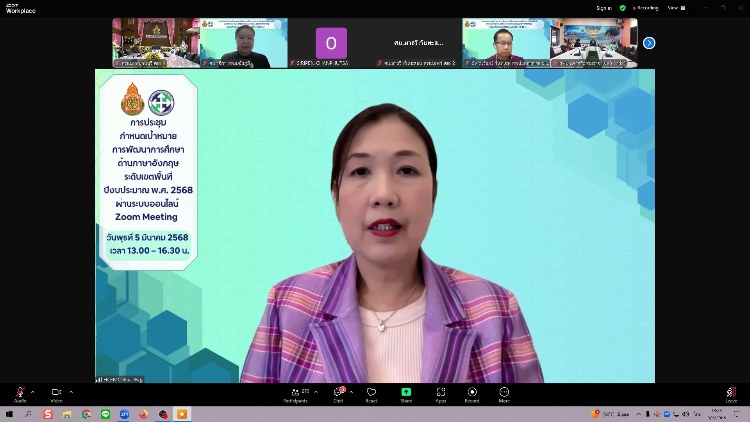Click the Zoom Workplace logo
Viewport: 750px width, 422px height.
coord(21,9)
